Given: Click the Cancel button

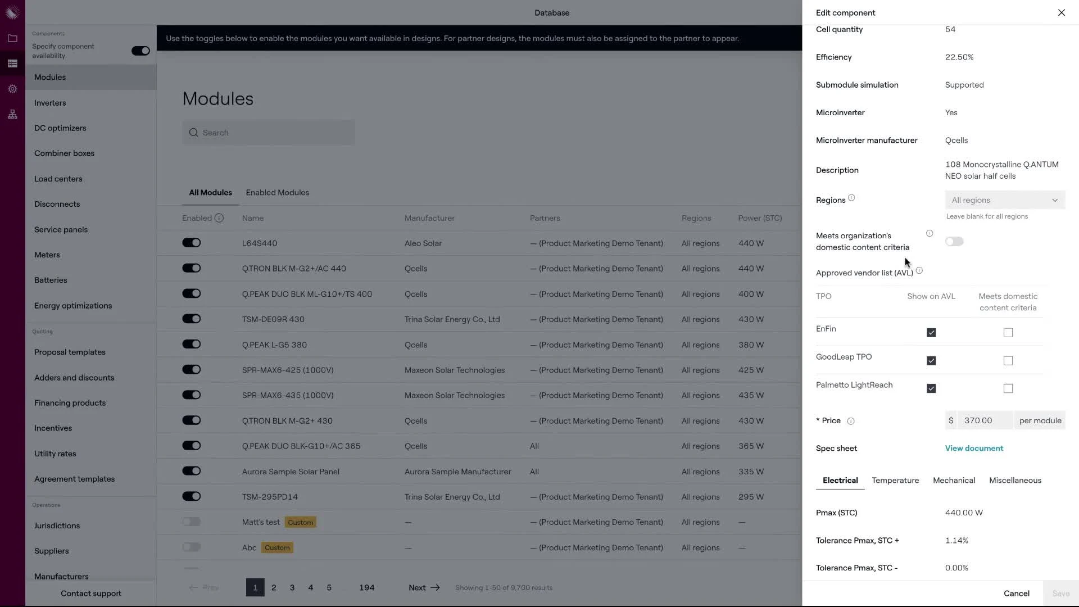Looking at the screenshot, I should coord(1016,594).
